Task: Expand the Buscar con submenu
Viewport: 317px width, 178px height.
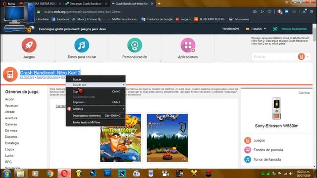Action: 96,85
